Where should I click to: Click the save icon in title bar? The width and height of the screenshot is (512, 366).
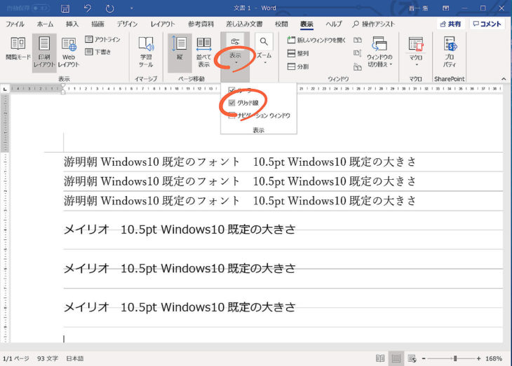click(x=65, y=9)
